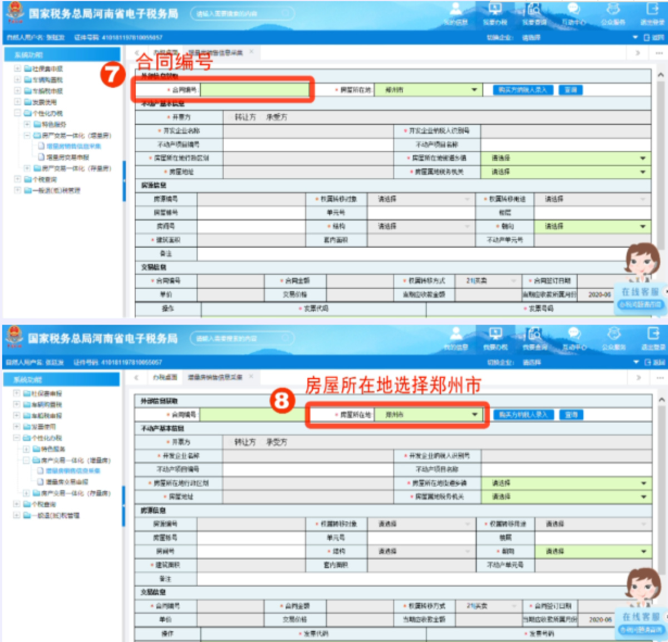Click 查询 button in top screenshot
The height and width of the screenshot is (642, 668).
[571, 90]
